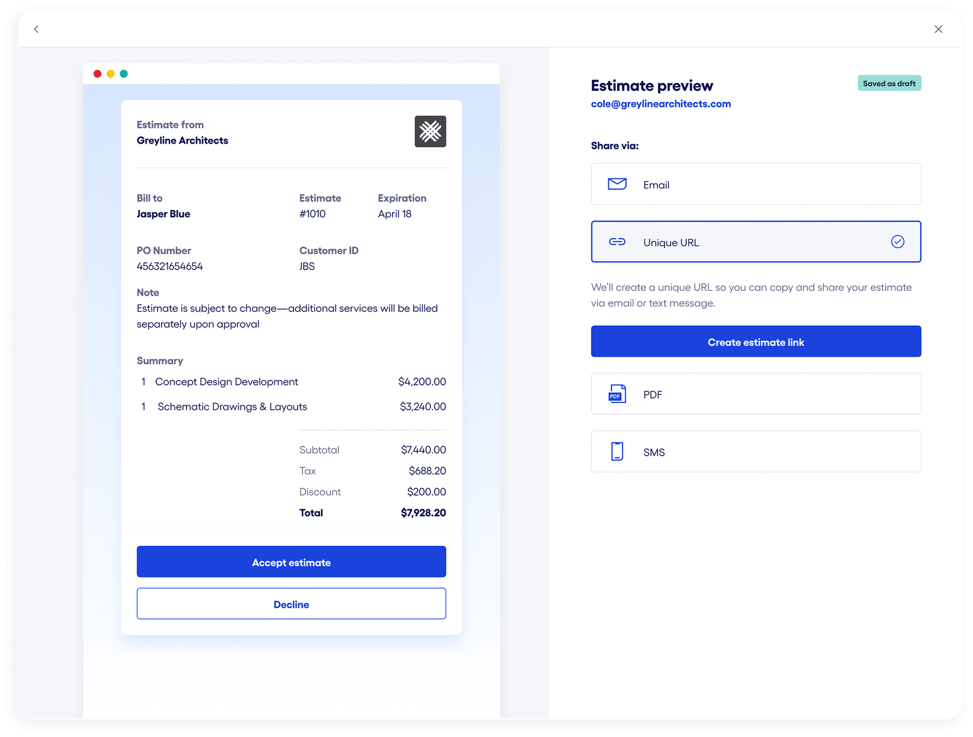
Task: Click the Saved as draft badge
Action: tap(889, 84)
